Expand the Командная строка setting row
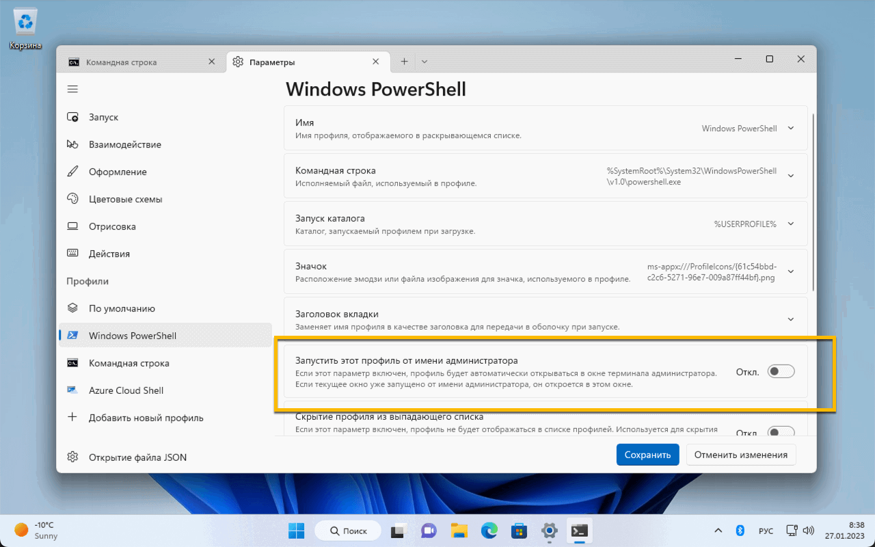 tap(546, 176)
